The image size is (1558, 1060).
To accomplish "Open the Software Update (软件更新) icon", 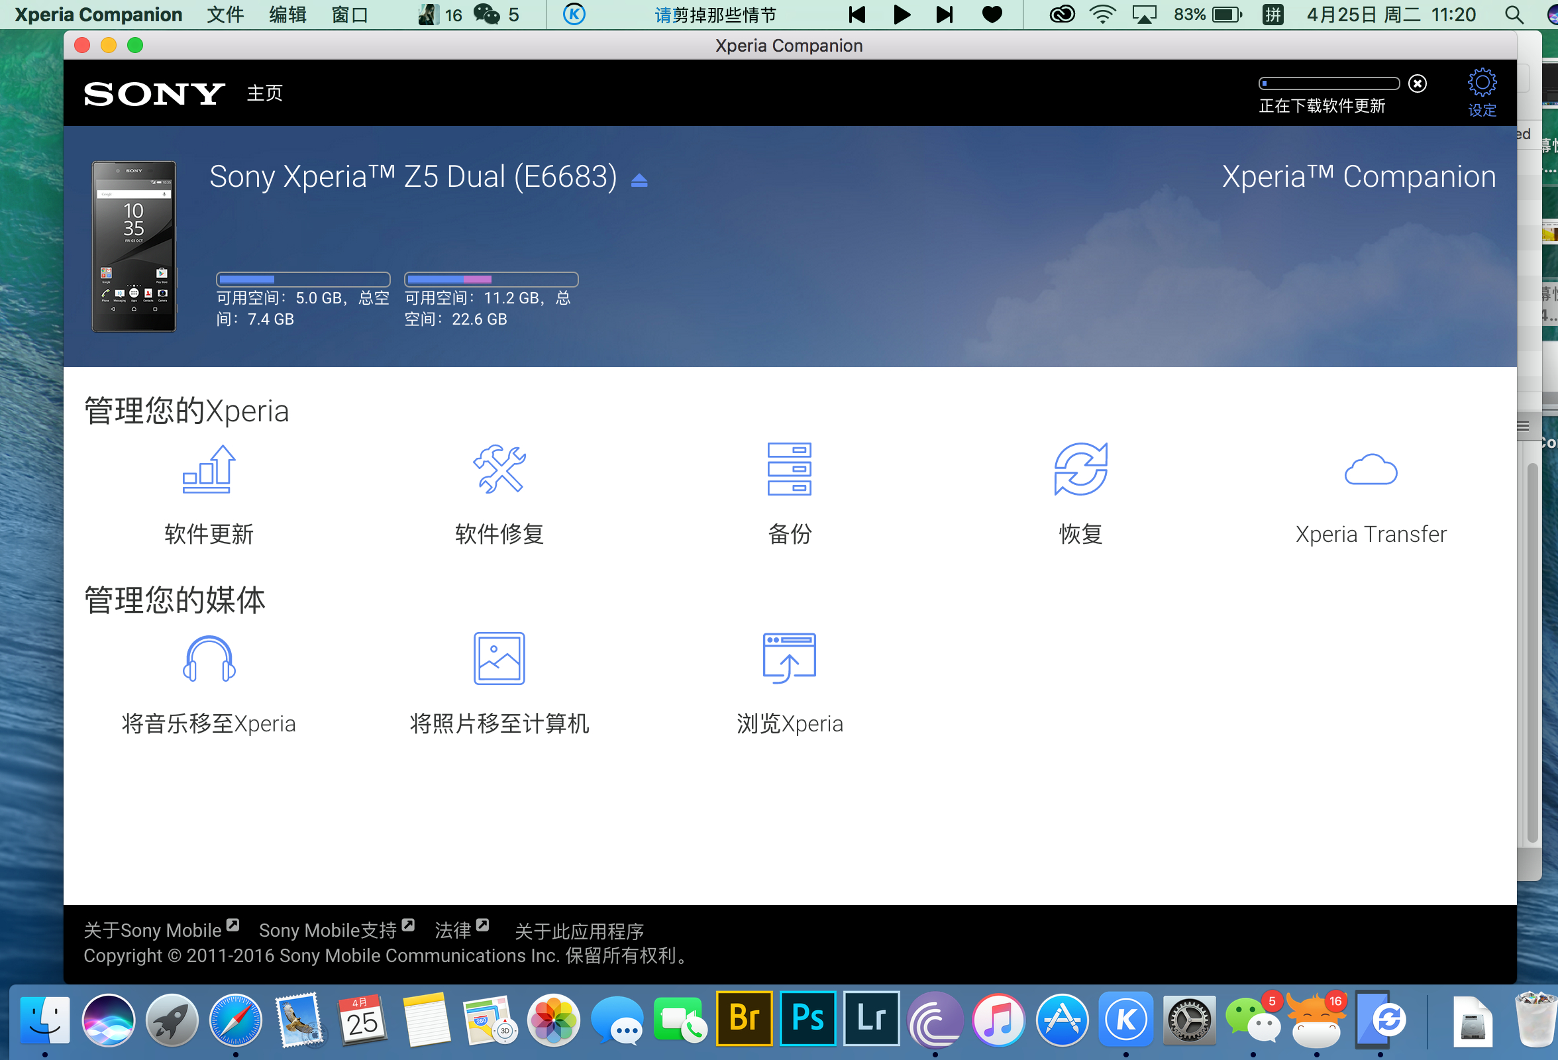I will pos(209,469).
